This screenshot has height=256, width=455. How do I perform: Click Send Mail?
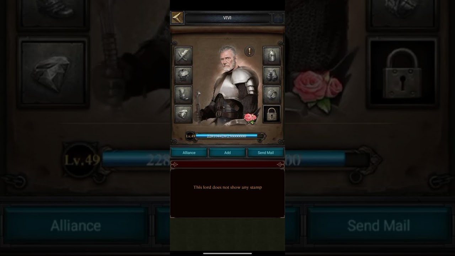(266, 153)
